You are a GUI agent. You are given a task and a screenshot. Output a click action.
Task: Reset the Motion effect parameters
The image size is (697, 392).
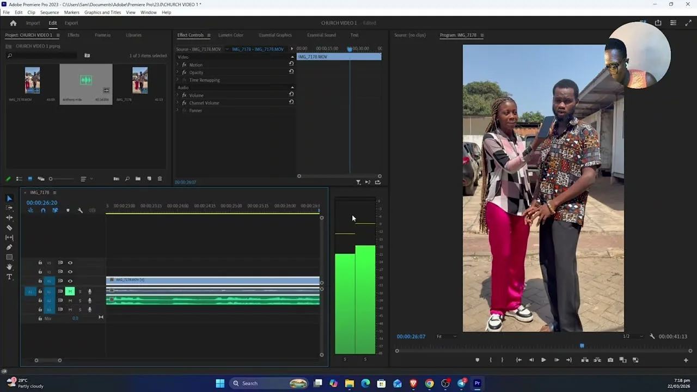291,64
